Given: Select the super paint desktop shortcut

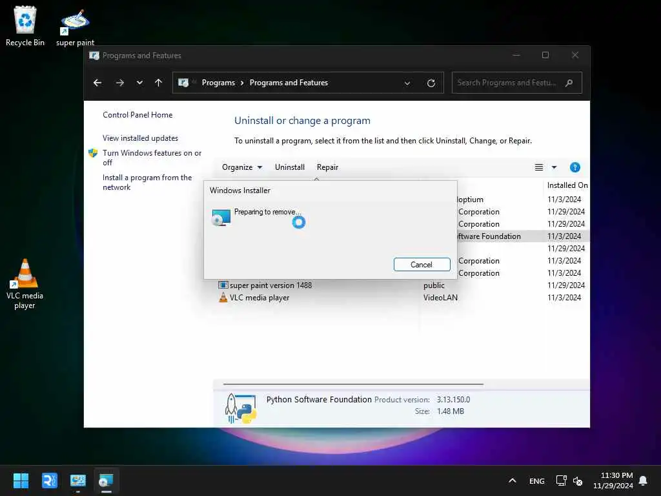Looking at the screenshot, I should tap(75, 28).
